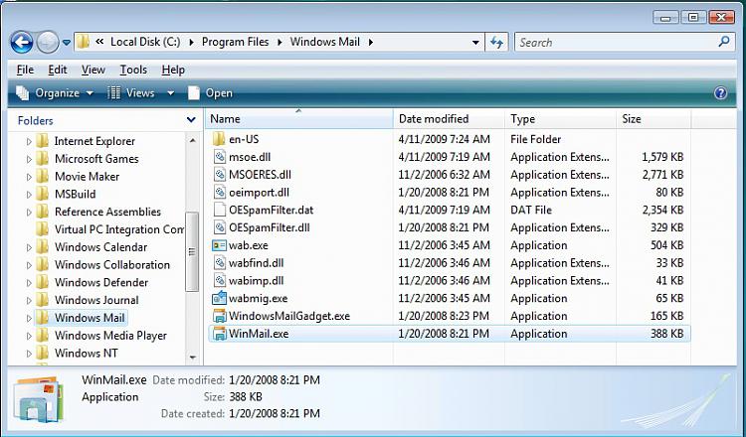Viewport: 746px width, 437px height.
Task: Click the blue Help question mark icon
Action: point(720,93)
